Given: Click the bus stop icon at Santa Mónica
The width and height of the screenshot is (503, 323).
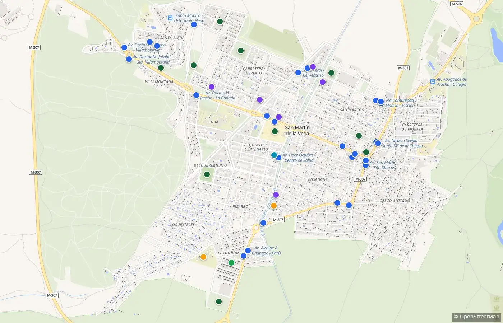Looking at the screenshot, I should click(170, 18).
